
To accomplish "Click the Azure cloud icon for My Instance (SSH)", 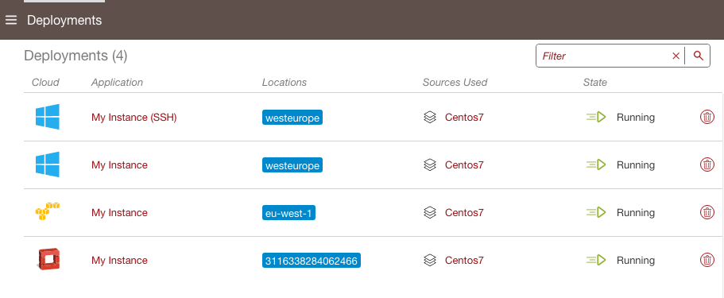I will [x=48, y=117].
